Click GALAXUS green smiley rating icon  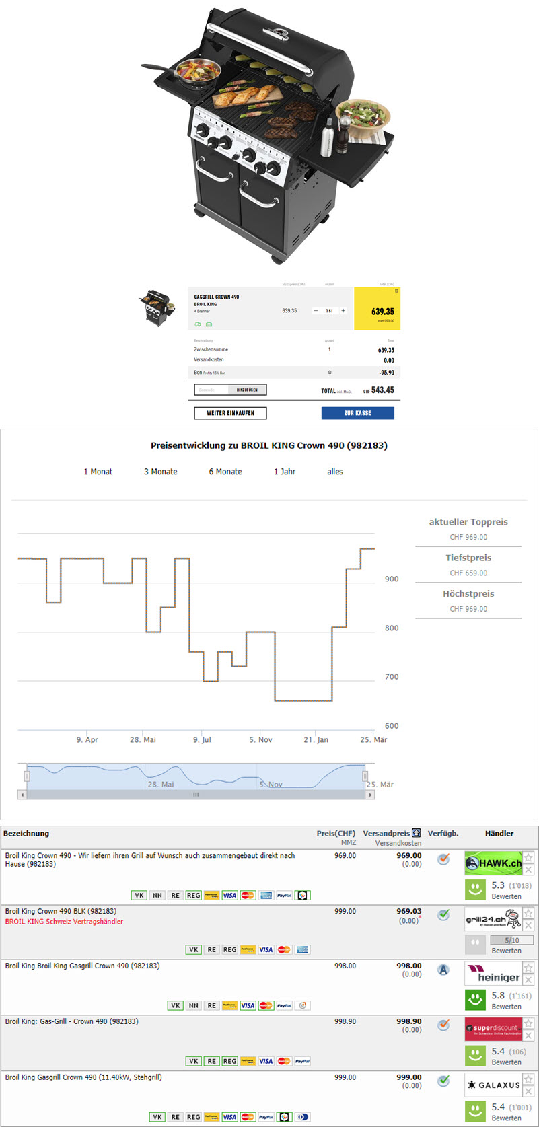(x=475, y=1111)
